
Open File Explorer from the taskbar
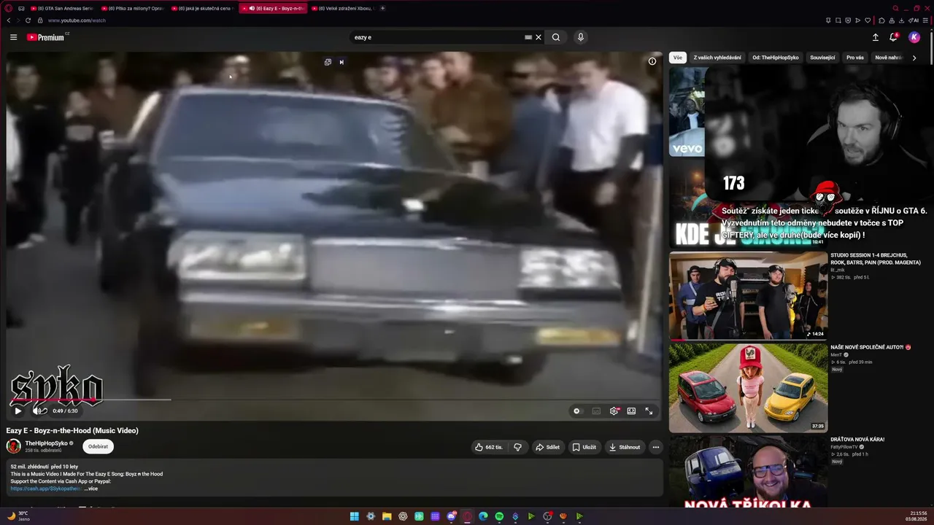[387, 516]
